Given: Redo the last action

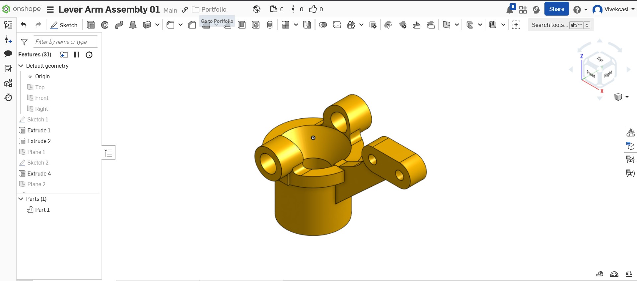Looking at the screenshot, I should point(38,25).
